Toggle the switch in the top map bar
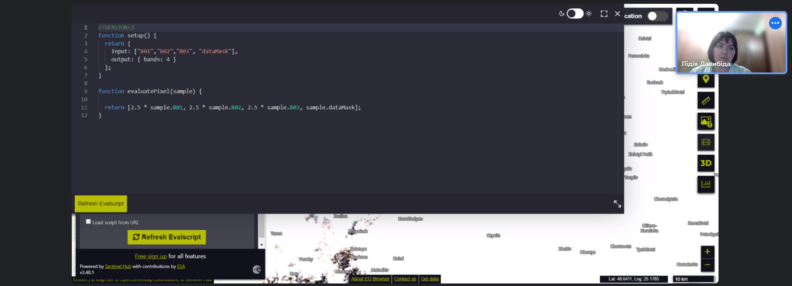The width and height of the screenshot is (792, 286). 657,16
